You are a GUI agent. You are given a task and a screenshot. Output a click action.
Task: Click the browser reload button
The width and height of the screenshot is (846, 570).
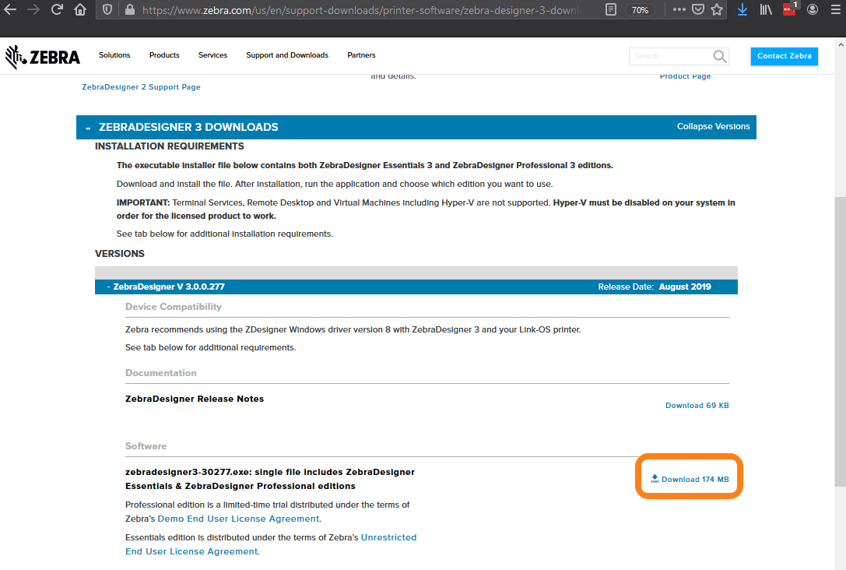[57, 10]
